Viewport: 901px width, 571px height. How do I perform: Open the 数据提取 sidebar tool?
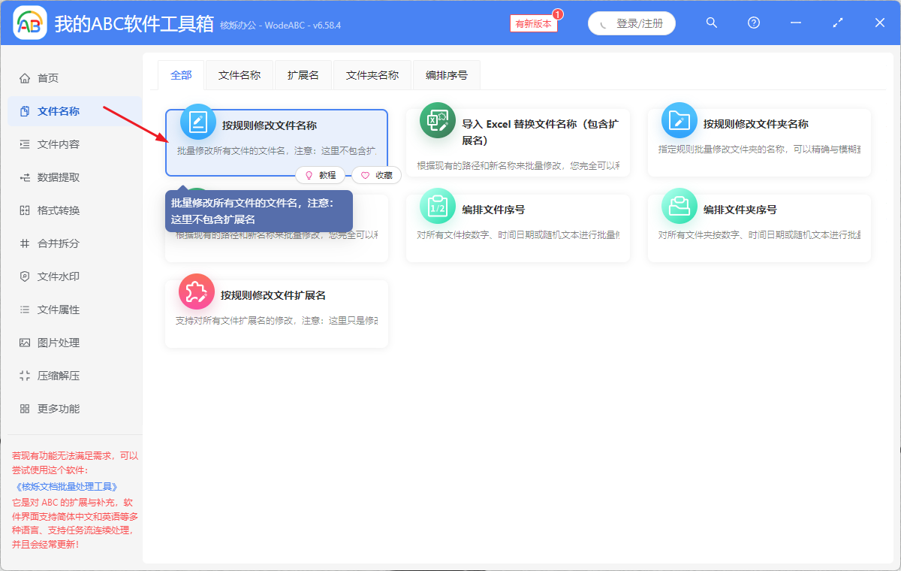click(45, 177)
